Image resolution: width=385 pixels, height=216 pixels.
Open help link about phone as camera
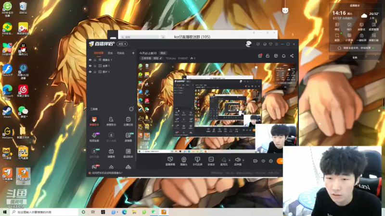tap(107, 173)
